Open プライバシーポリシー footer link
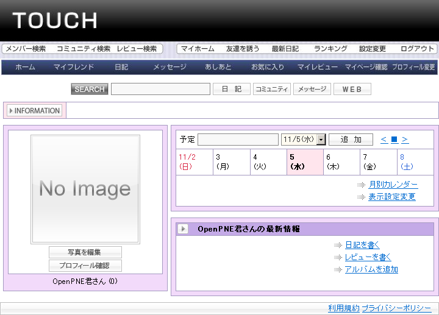Screen dimensions: 439x315 [x=396, y=308]
